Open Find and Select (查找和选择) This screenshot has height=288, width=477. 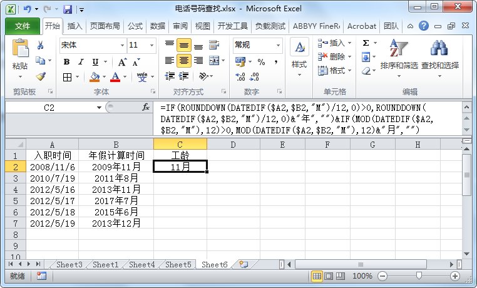(440, 57)
